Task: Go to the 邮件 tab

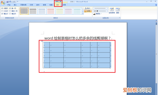Action: point(38,5)
